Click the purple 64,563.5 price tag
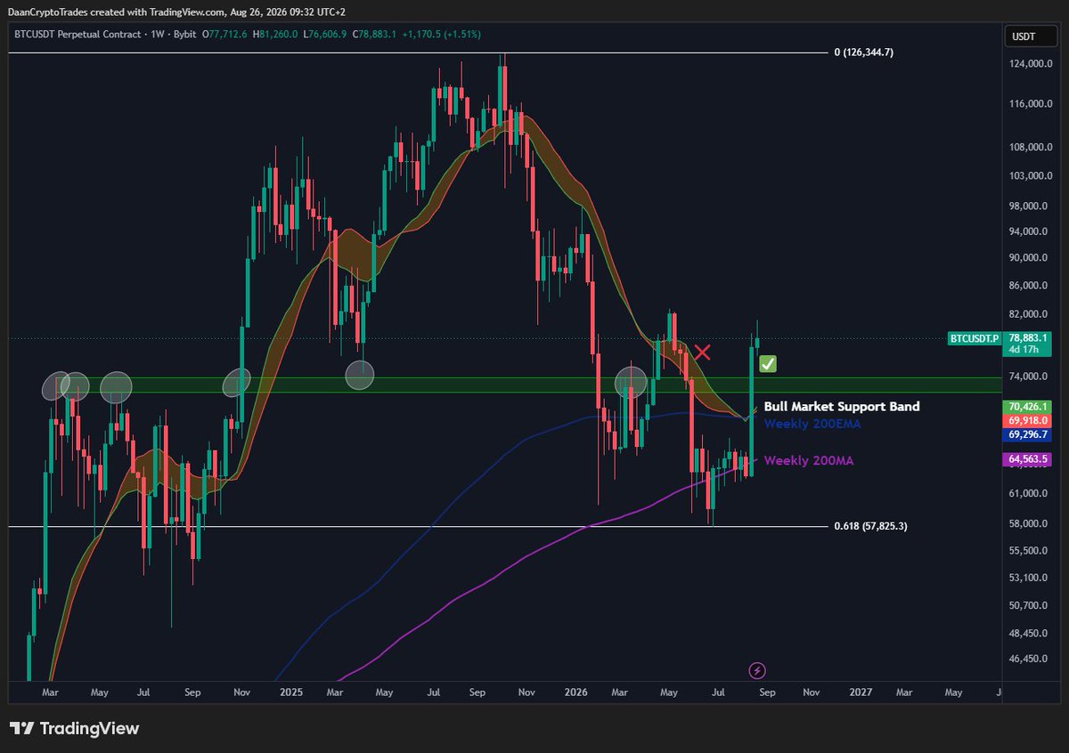Image resolution: width=1069 pixels, height=753 pixels. [1027, 459]
